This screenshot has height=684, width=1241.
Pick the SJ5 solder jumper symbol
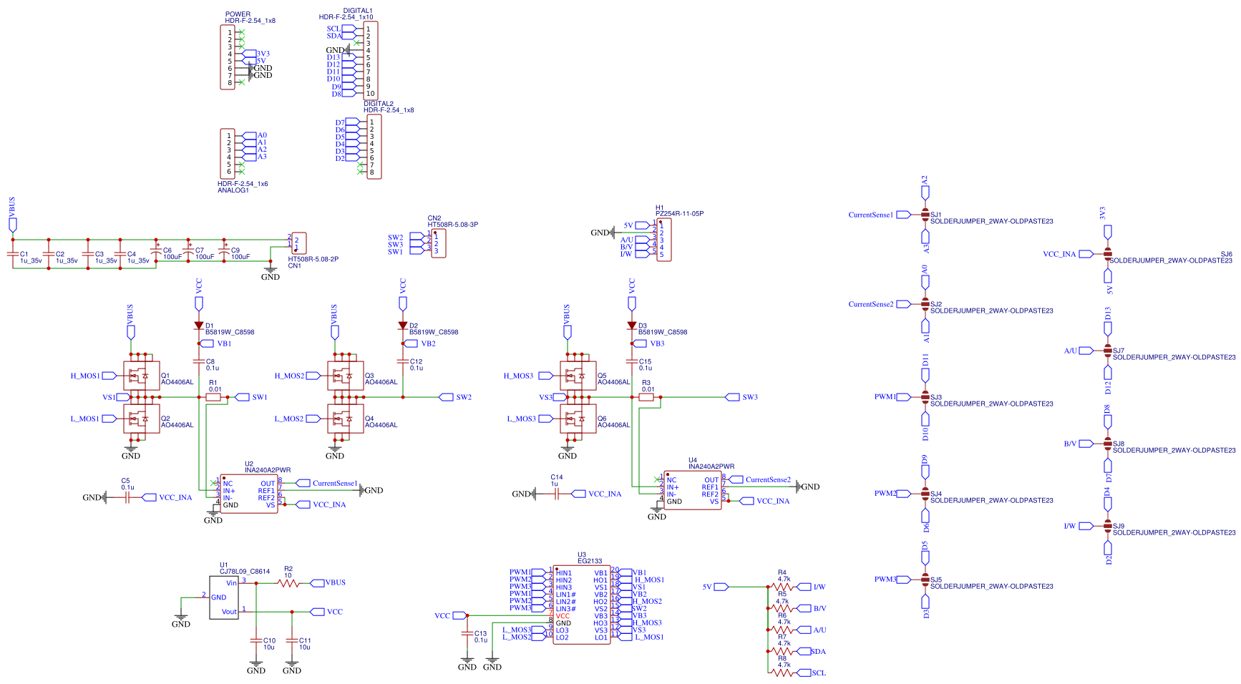925,579
